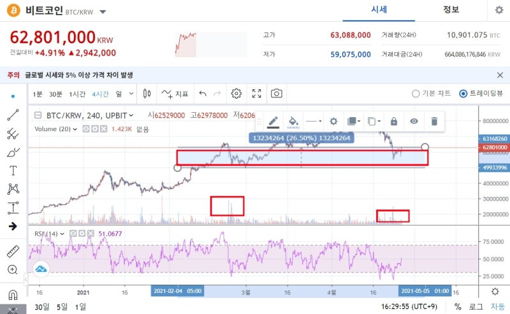Remove the RSI indicator with X
The width and height of the screenshot is (510, 314).
click(91, 233)
